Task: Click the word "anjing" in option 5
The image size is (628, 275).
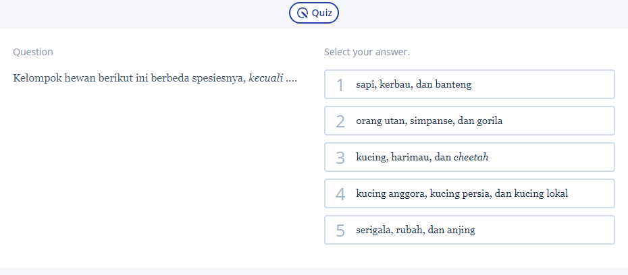Action: point(461,231)
